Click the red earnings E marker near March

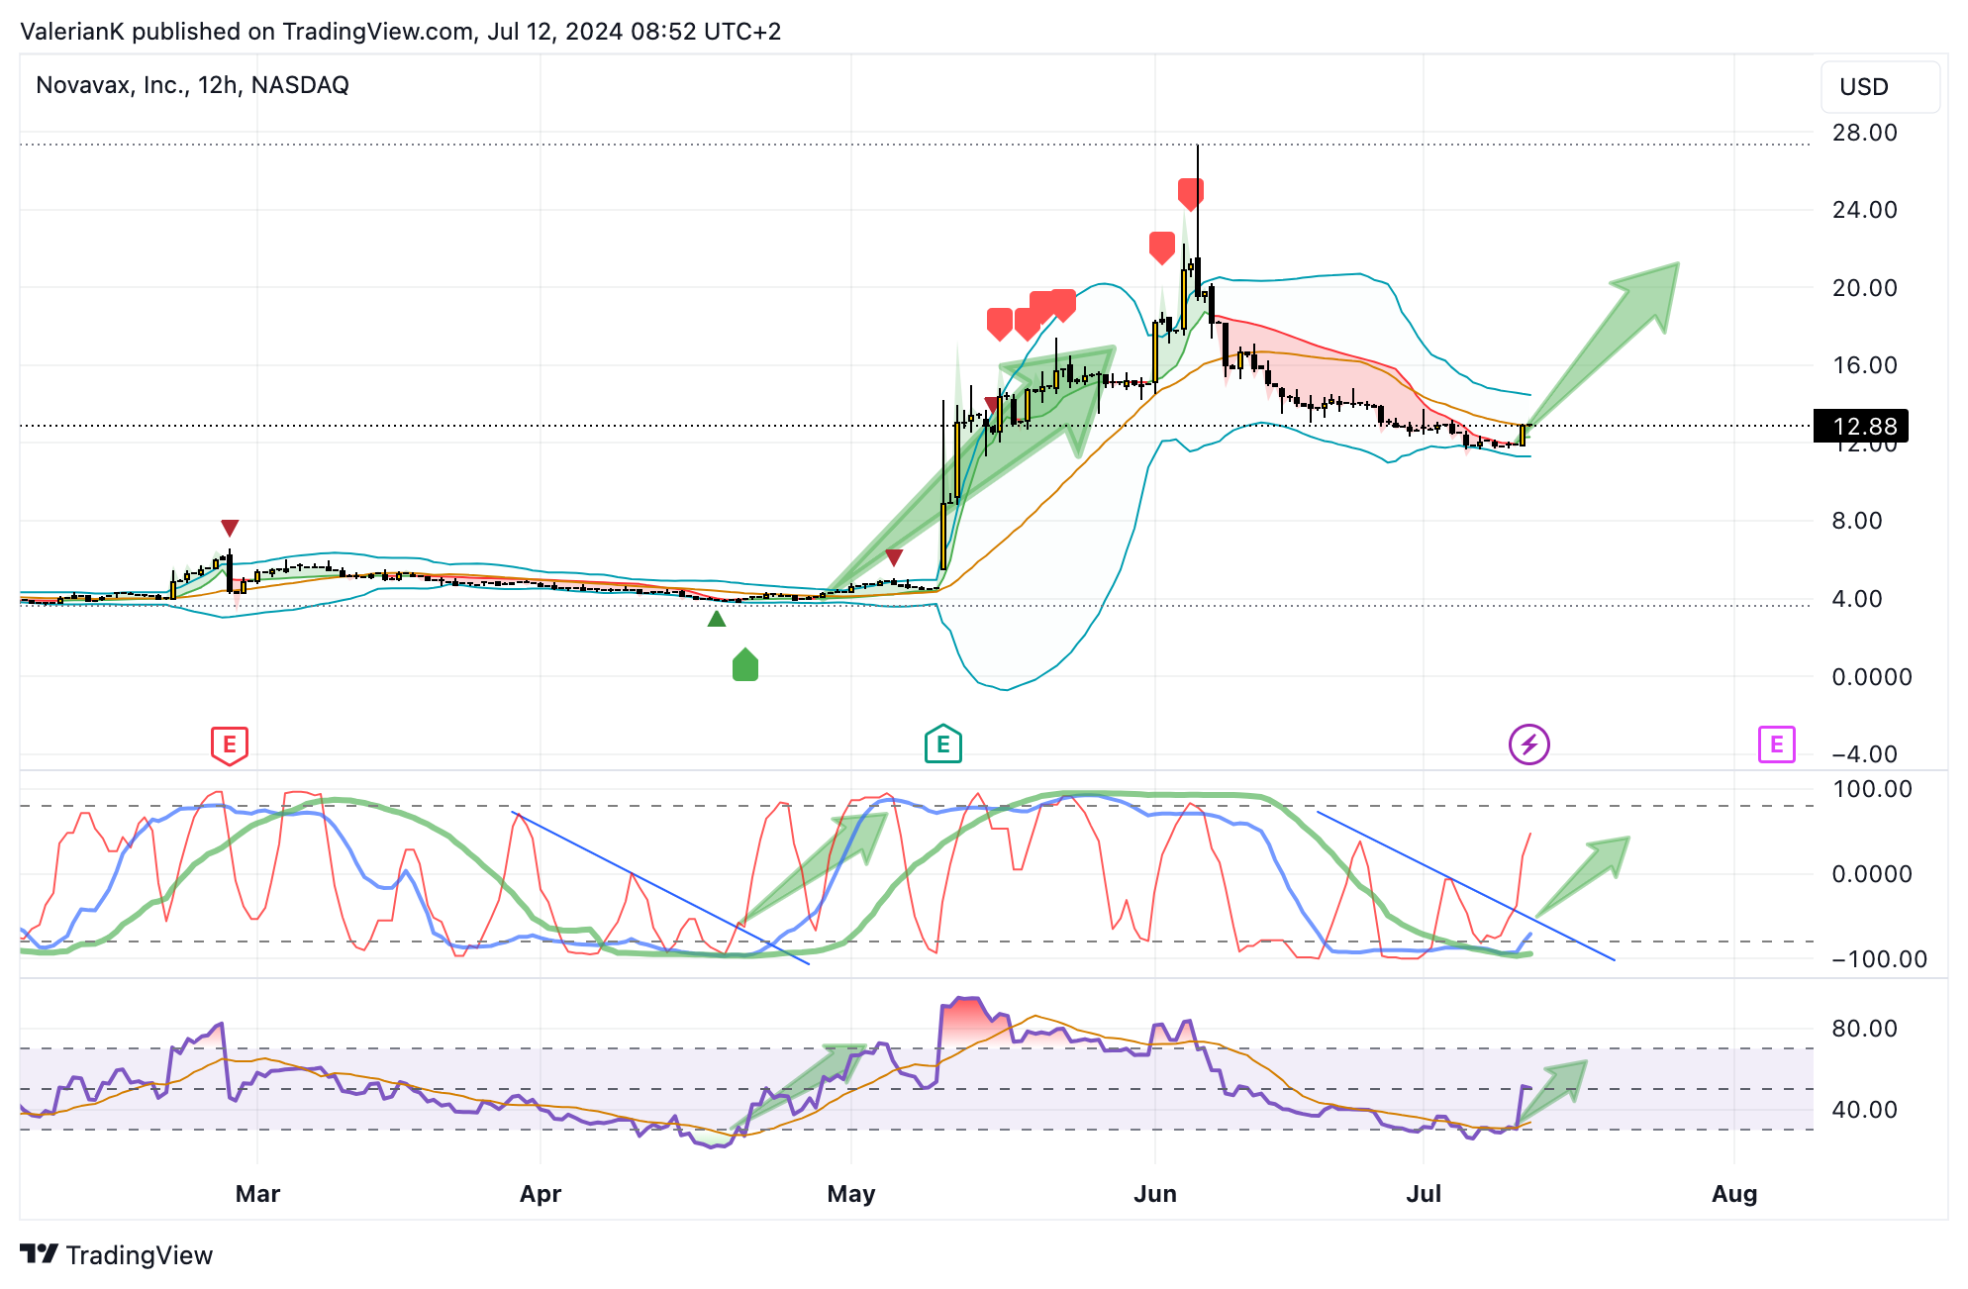230,744
